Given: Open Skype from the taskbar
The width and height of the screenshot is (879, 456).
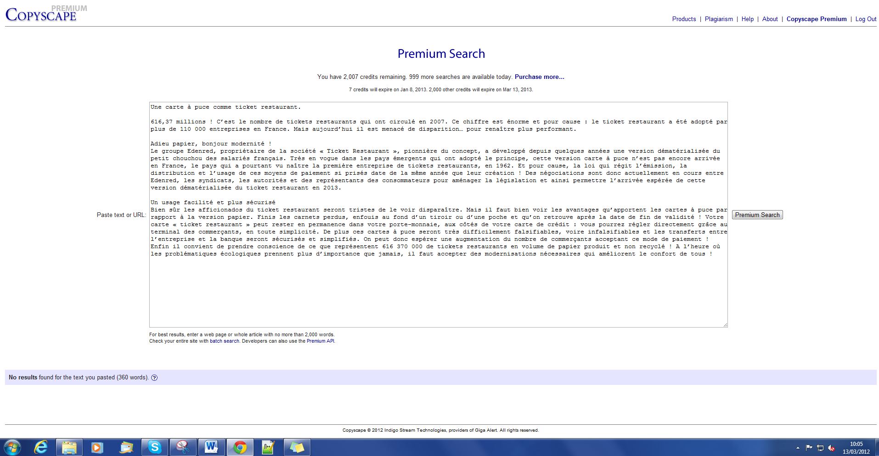Looking at the screenshot, I should [x=154, y=447].
